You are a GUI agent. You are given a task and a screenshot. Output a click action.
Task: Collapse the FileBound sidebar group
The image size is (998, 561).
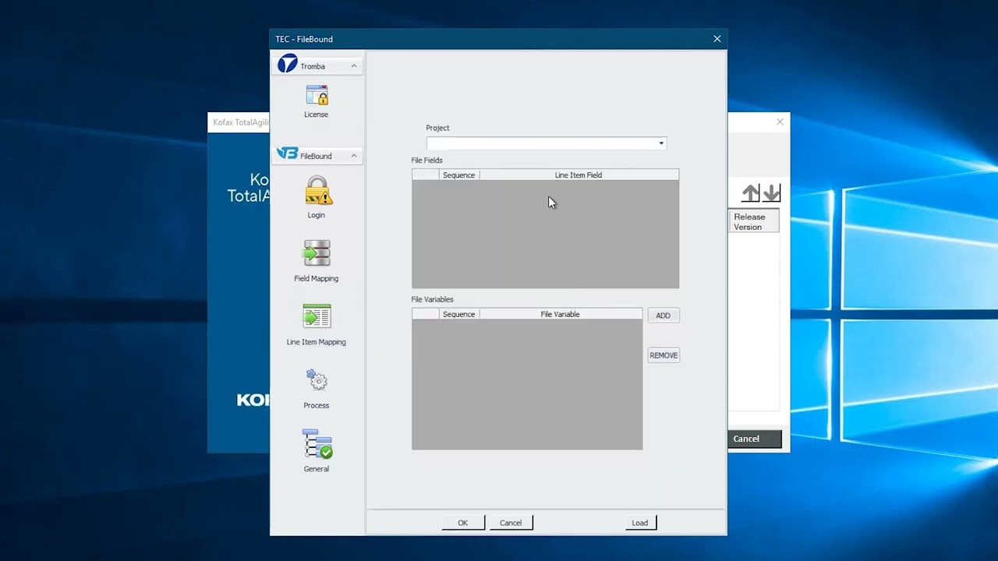tap(354, 156)
